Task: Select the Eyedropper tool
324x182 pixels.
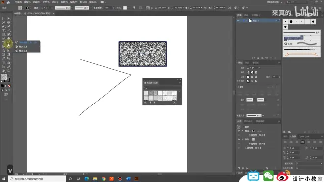Action: pyautogui.click(x=3, y=59)
